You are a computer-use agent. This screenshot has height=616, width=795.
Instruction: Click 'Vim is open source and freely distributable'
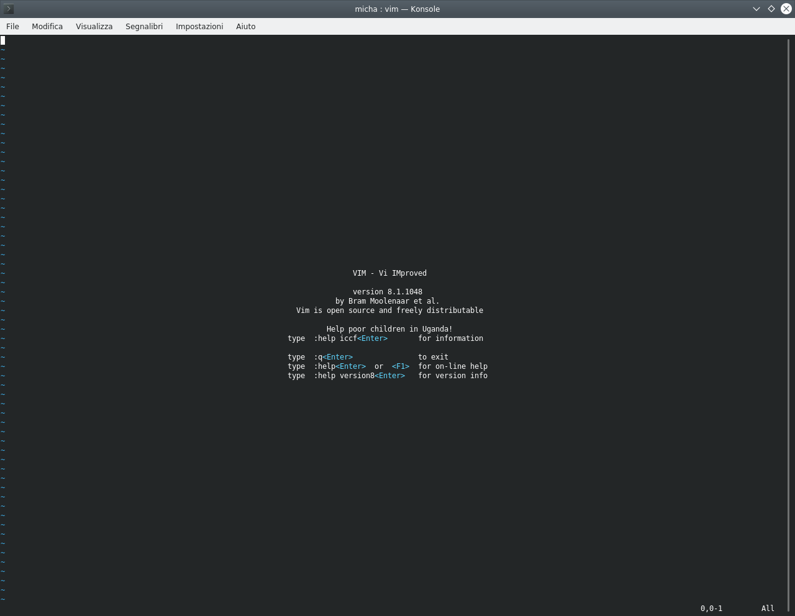tap(389, 310)
